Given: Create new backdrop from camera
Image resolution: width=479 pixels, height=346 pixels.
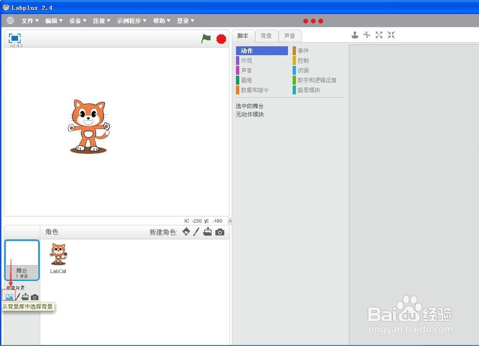Looking at the screenshot, I should (34, 297).
